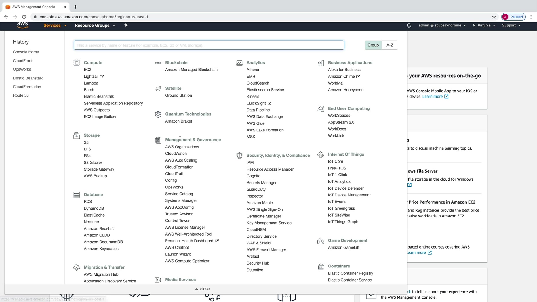Click the browser reload icon

pos(24,17)
